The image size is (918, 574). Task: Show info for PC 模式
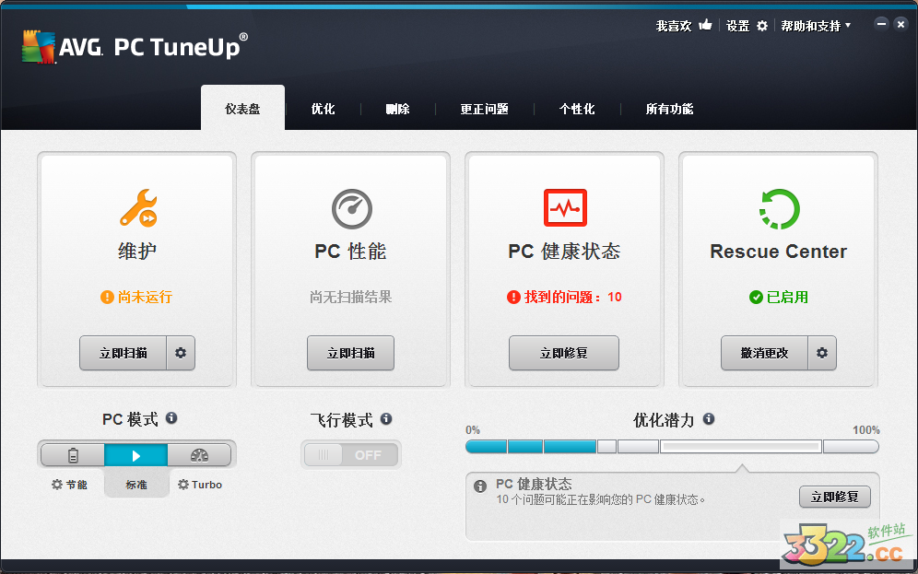[171, 417]
